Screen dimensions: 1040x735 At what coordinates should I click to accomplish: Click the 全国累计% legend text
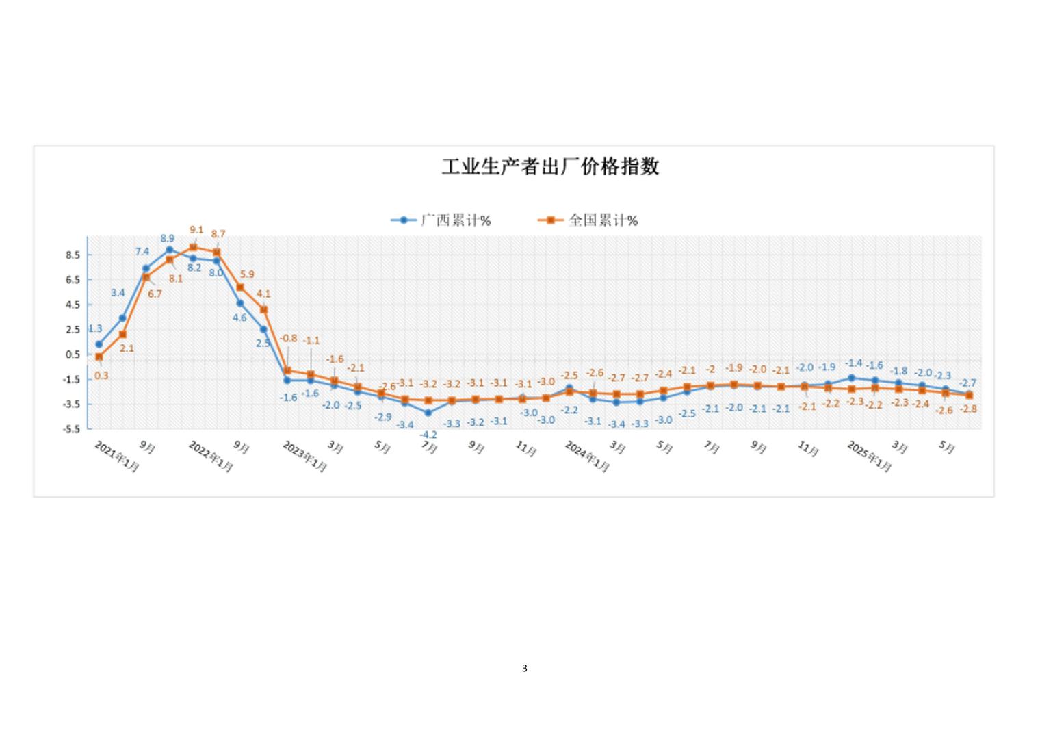click(x=603, y=220)
